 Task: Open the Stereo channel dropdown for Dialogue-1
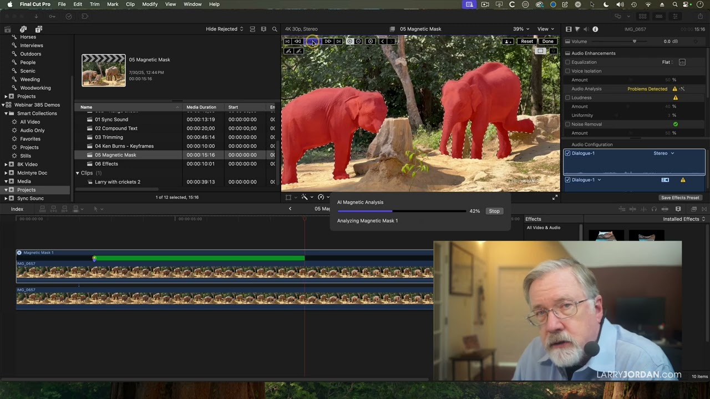(663, 154)
